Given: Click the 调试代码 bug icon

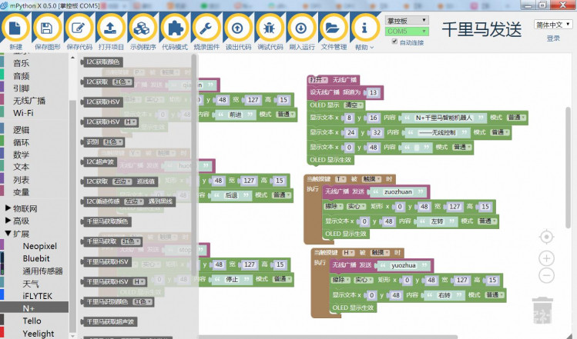Looking at the screenshot, I should pos(270,28).
